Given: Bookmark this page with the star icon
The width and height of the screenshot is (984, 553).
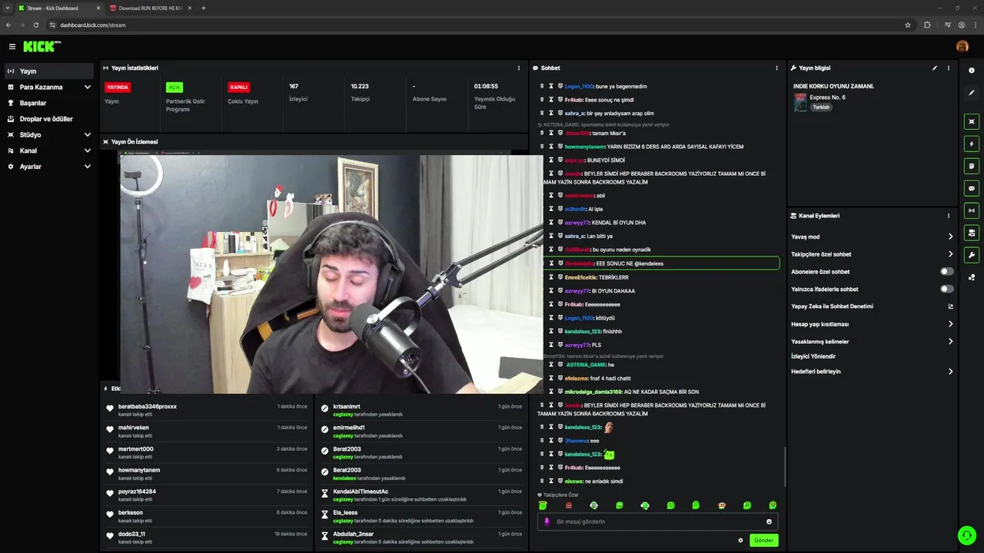Looking at the screenshot, I should pos(908,25).
